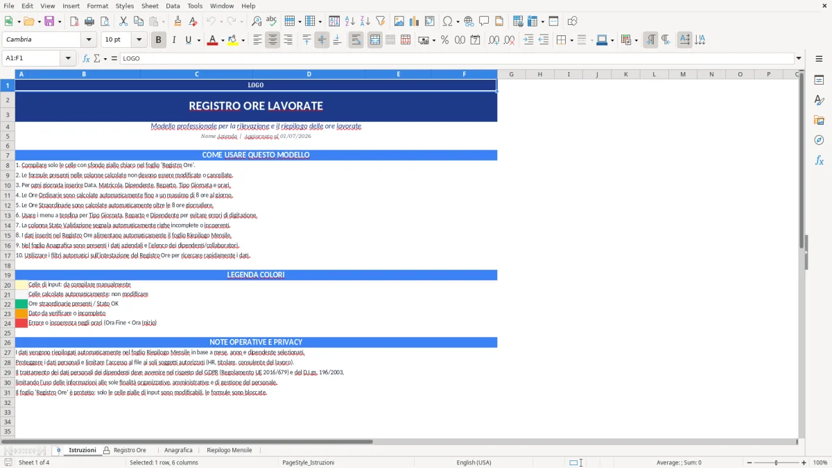Toggle Align Left
The width and height of the screenshot is (832, 468).
click(x=257, y=40)
